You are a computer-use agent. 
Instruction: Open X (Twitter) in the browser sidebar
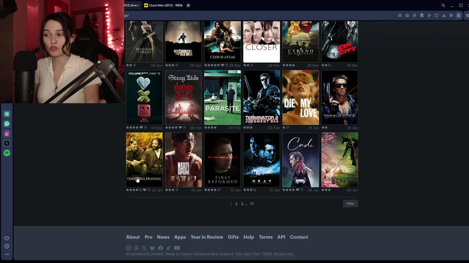[7, 143]
